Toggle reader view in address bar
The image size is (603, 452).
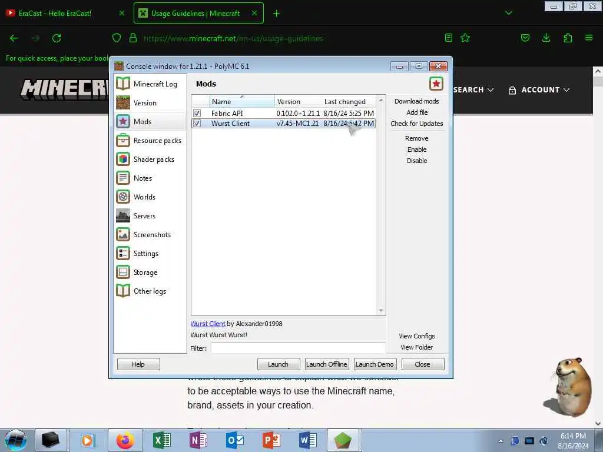pos(448,38)
